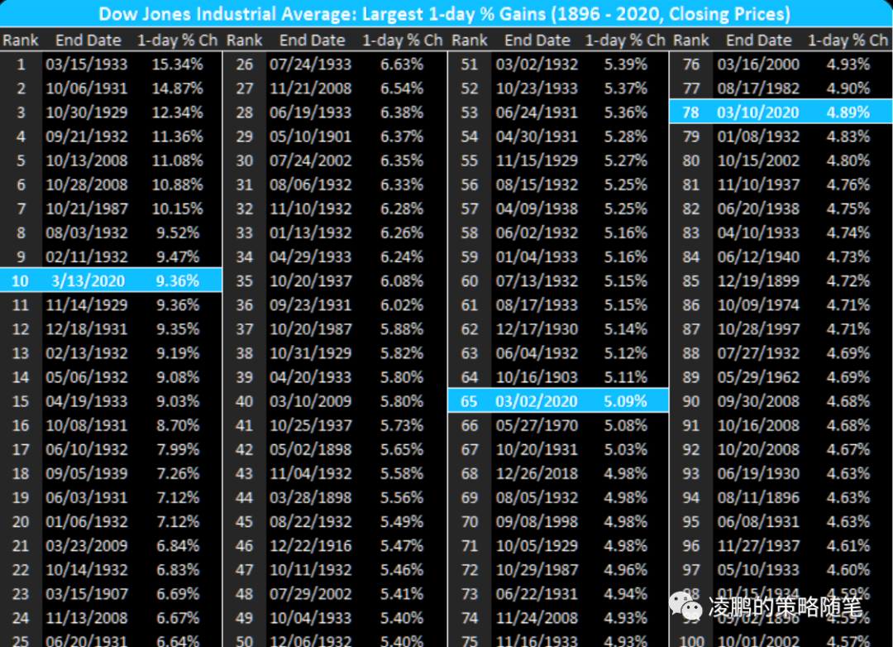Click the 5.37% value

[626, 89]
